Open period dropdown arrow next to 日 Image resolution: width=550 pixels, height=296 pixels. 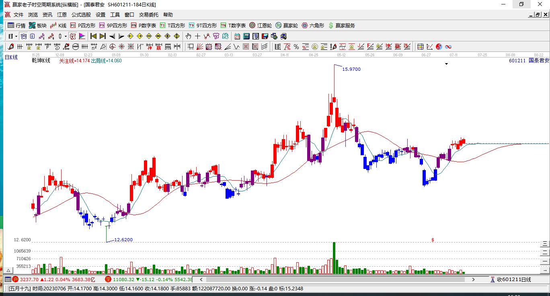[16, 37]
